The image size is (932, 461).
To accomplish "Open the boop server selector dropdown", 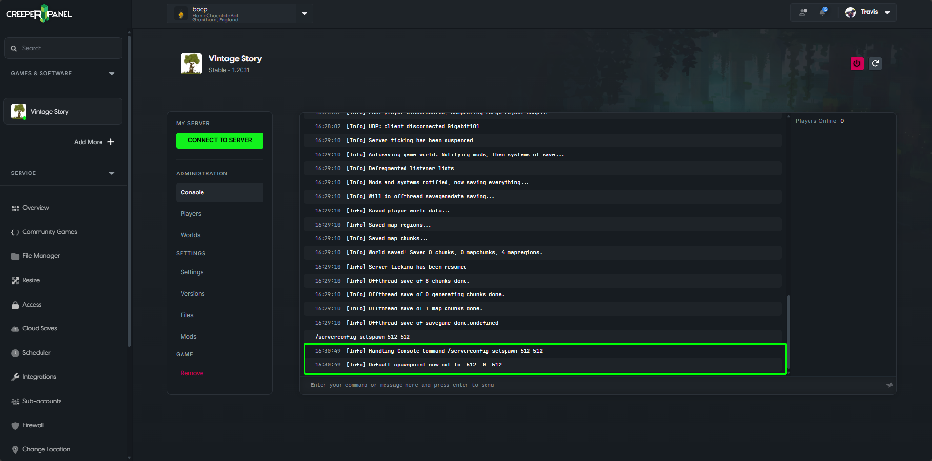I will (304, 14).
